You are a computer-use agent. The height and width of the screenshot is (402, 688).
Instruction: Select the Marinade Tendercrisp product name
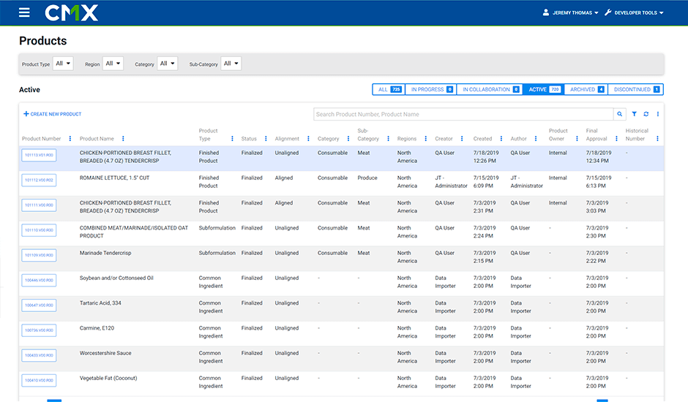[105, 253]
